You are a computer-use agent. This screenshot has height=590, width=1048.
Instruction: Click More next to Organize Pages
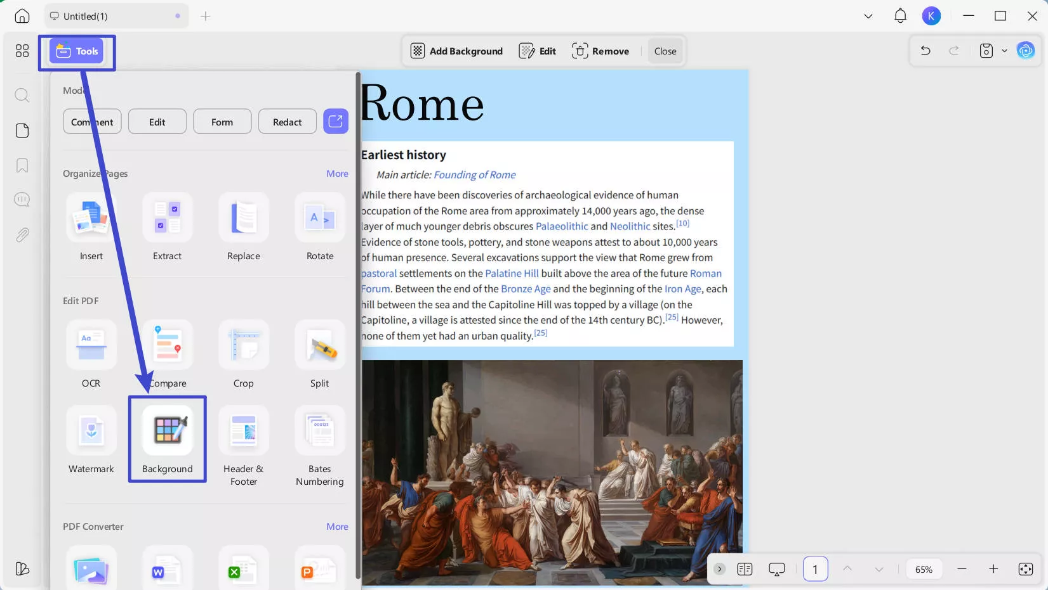(x=337, y=174)
